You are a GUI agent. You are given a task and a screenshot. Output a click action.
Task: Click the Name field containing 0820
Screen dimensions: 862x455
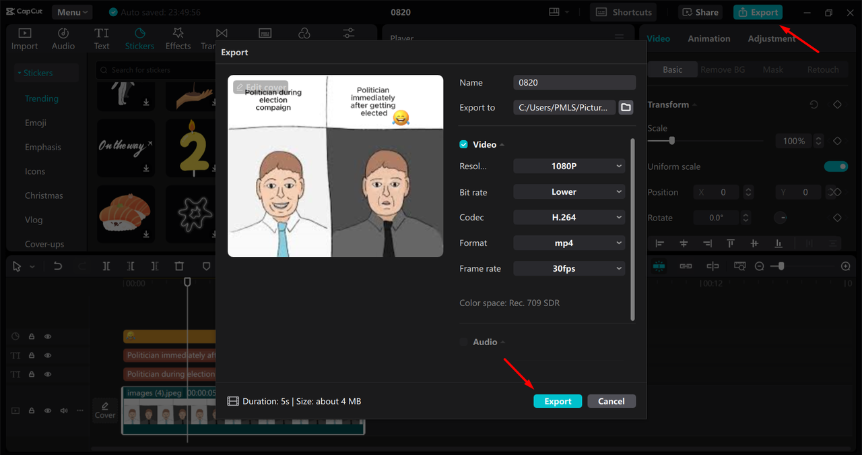574,82
